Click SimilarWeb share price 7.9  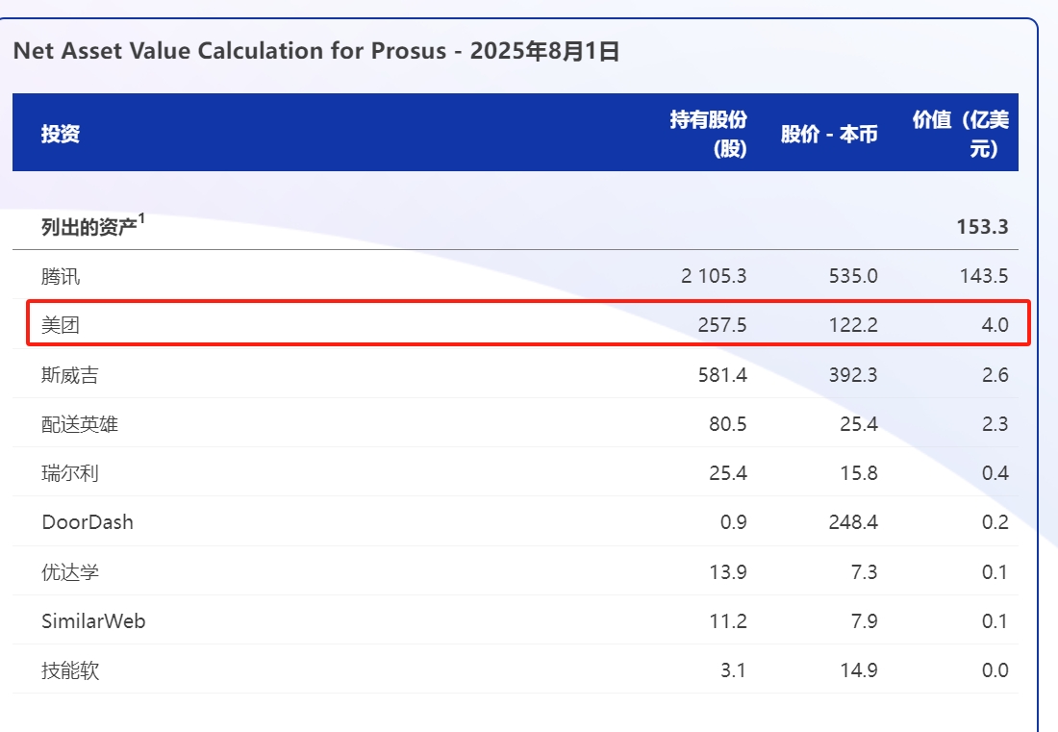(x=865, y=621)
